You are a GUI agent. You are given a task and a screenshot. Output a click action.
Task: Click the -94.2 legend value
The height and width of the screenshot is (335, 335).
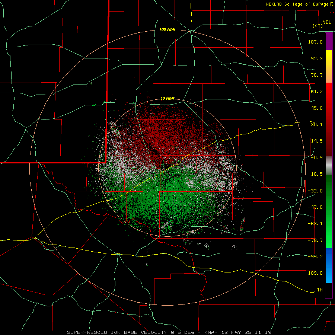pos(315,257)
